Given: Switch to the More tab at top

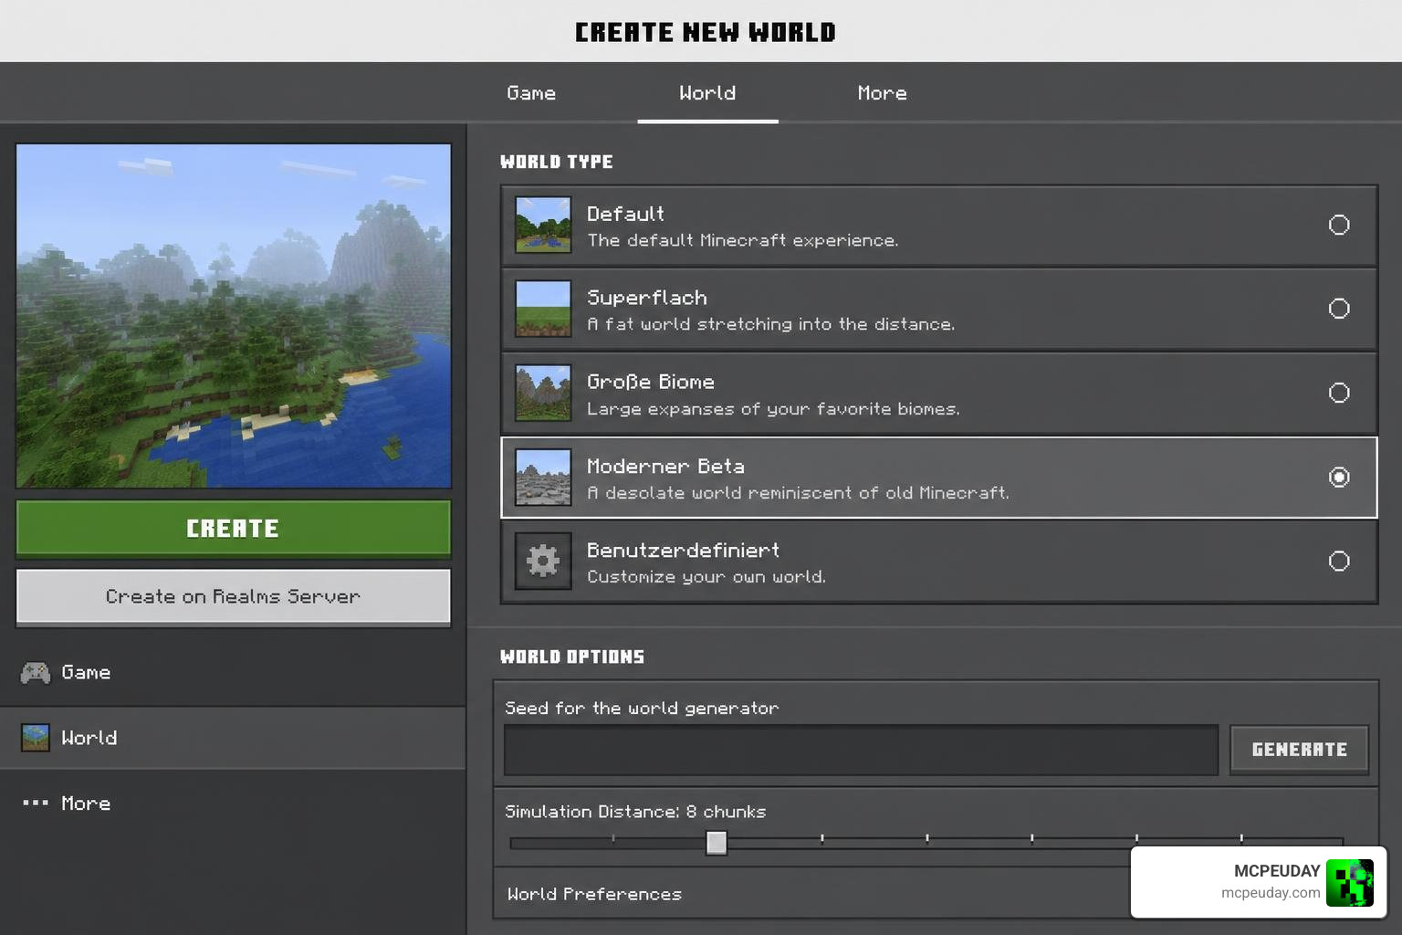Looking at the screenshot, I should pos(883,93).
